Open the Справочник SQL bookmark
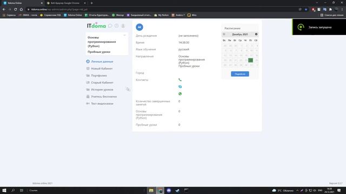Screen dimensions: 346x194 click(50, 15)
